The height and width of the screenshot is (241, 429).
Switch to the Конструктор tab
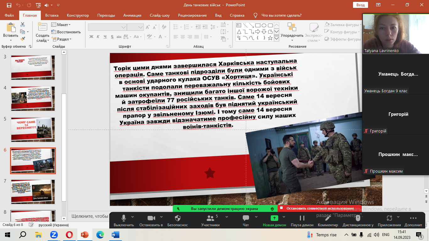(78, 15)
